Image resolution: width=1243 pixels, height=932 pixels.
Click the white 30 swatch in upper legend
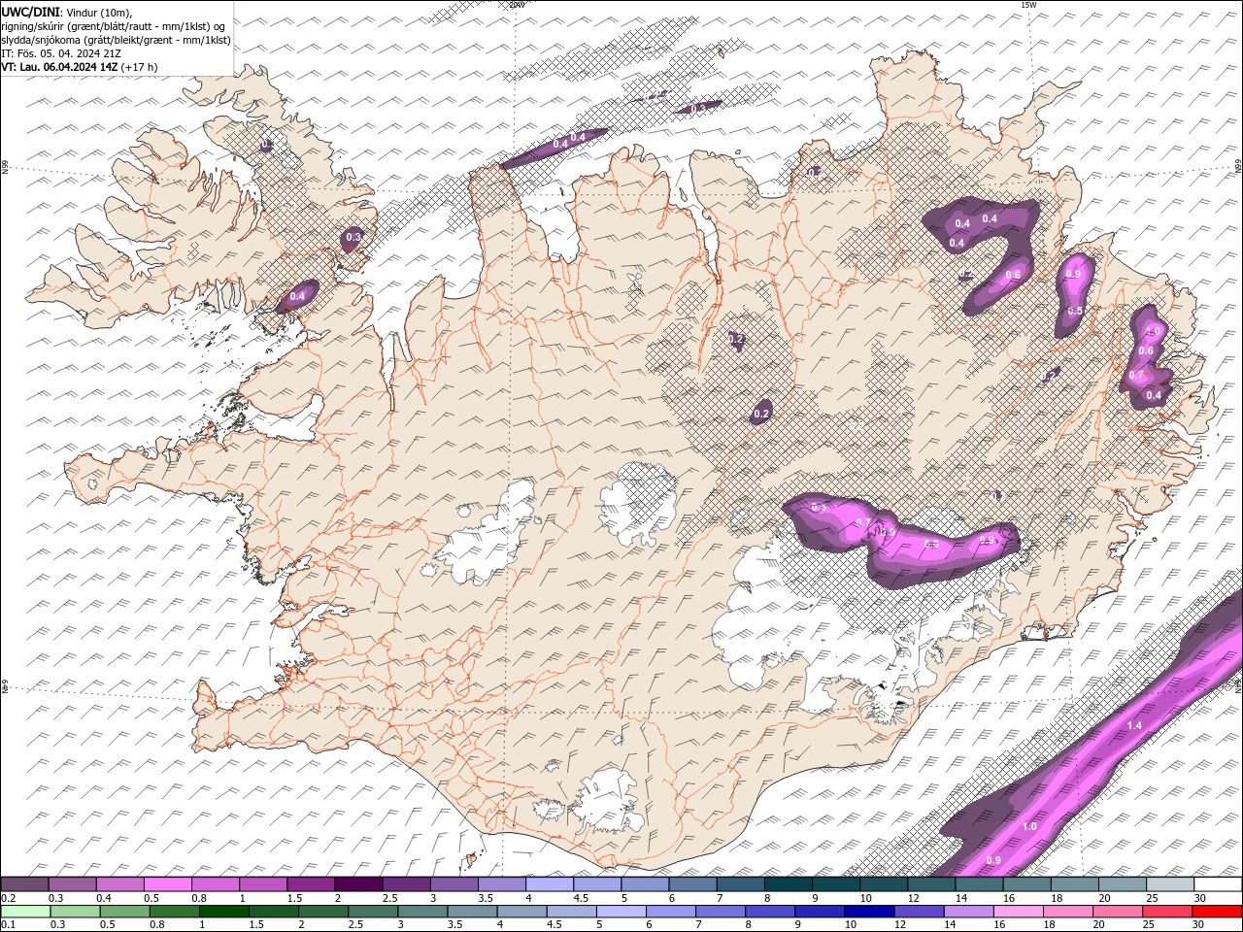(x=1218, y=884)
